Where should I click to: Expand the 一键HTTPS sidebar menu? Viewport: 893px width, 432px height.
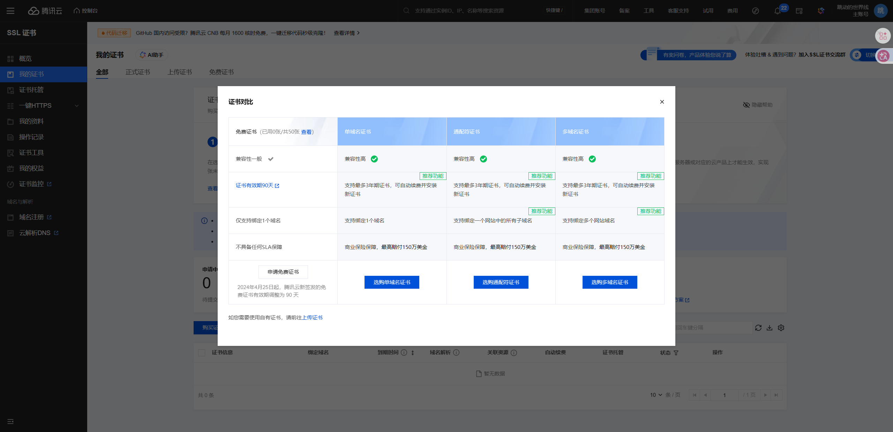coord(43,106)
